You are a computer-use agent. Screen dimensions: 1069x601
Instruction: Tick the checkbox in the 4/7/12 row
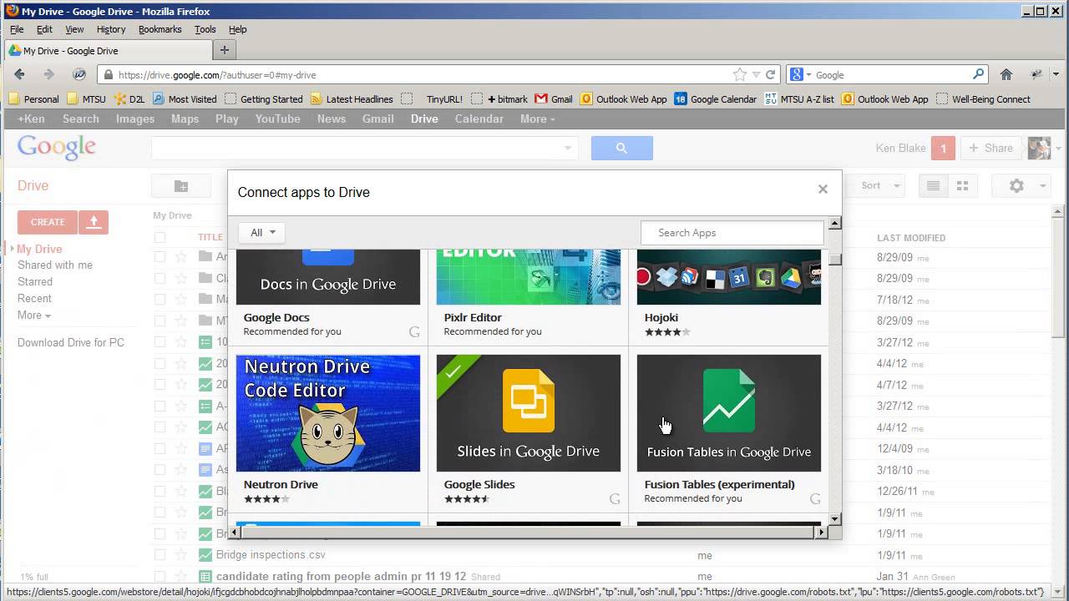(160, 385)
